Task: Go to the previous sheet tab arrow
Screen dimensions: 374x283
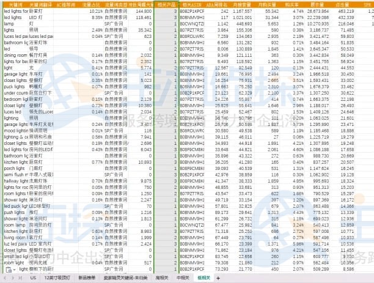Action: tap(5, 278)
